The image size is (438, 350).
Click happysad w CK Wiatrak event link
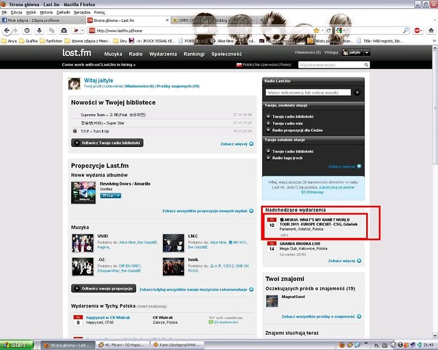pos(108,318)
